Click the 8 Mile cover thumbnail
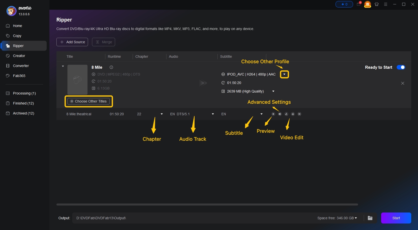 [77, 80]
